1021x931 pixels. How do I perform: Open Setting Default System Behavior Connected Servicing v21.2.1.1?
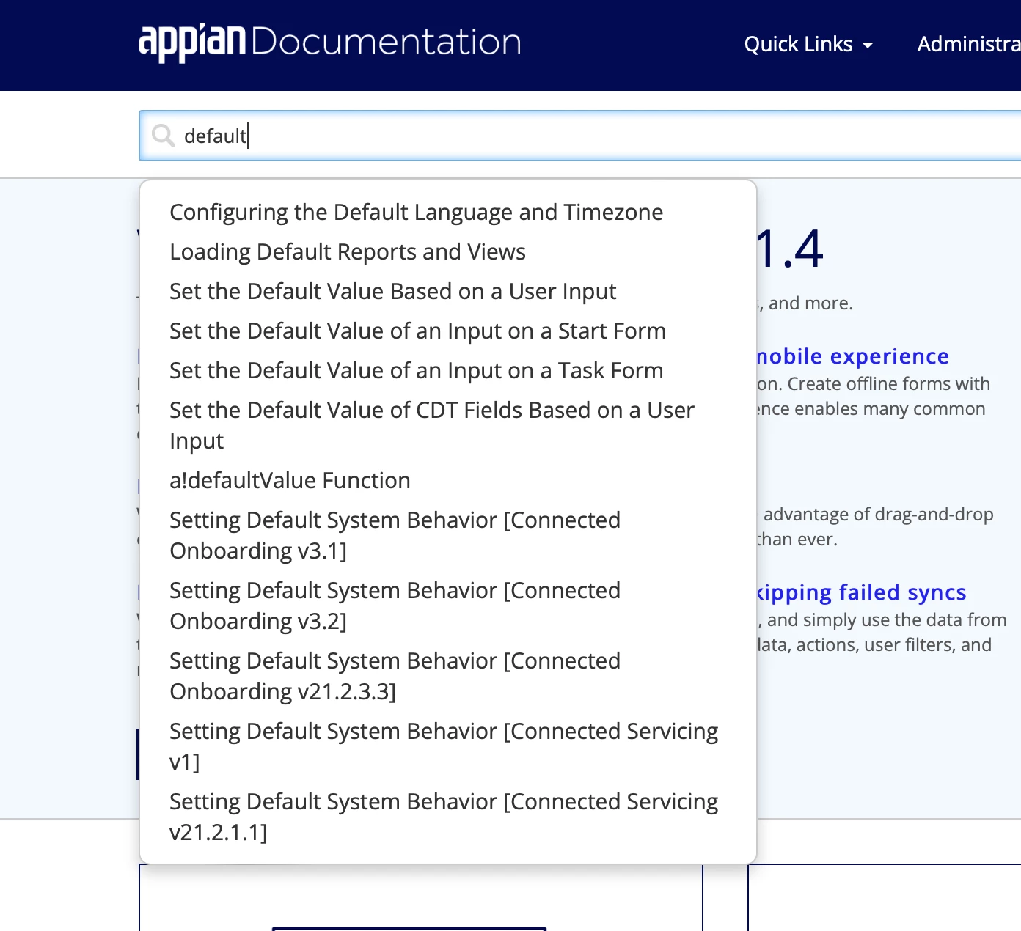point(444,817)
